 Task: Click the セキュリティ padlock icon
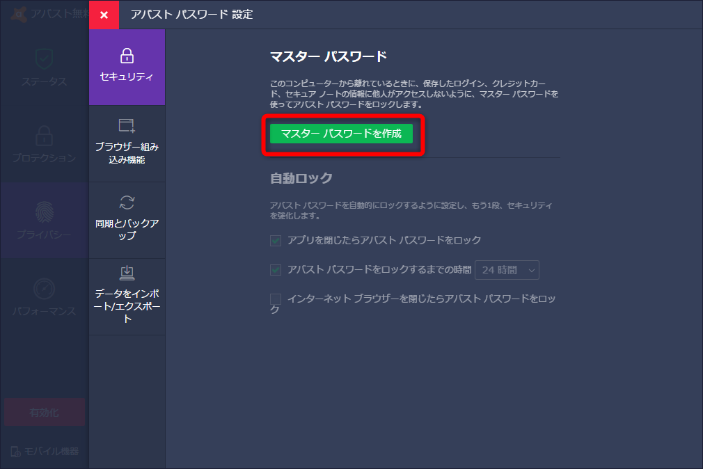(x=127, y=54)
